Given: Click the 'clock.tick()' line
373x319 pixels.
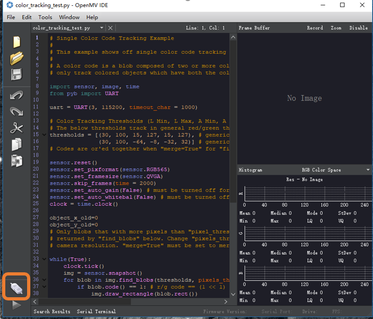Looking at the screenshot, I should [84, 266].
